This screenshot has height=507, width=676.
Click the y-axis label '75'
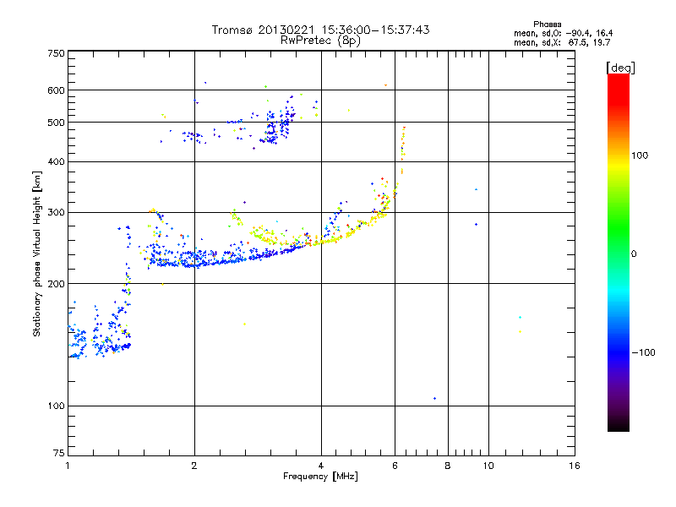click(59, 453)
